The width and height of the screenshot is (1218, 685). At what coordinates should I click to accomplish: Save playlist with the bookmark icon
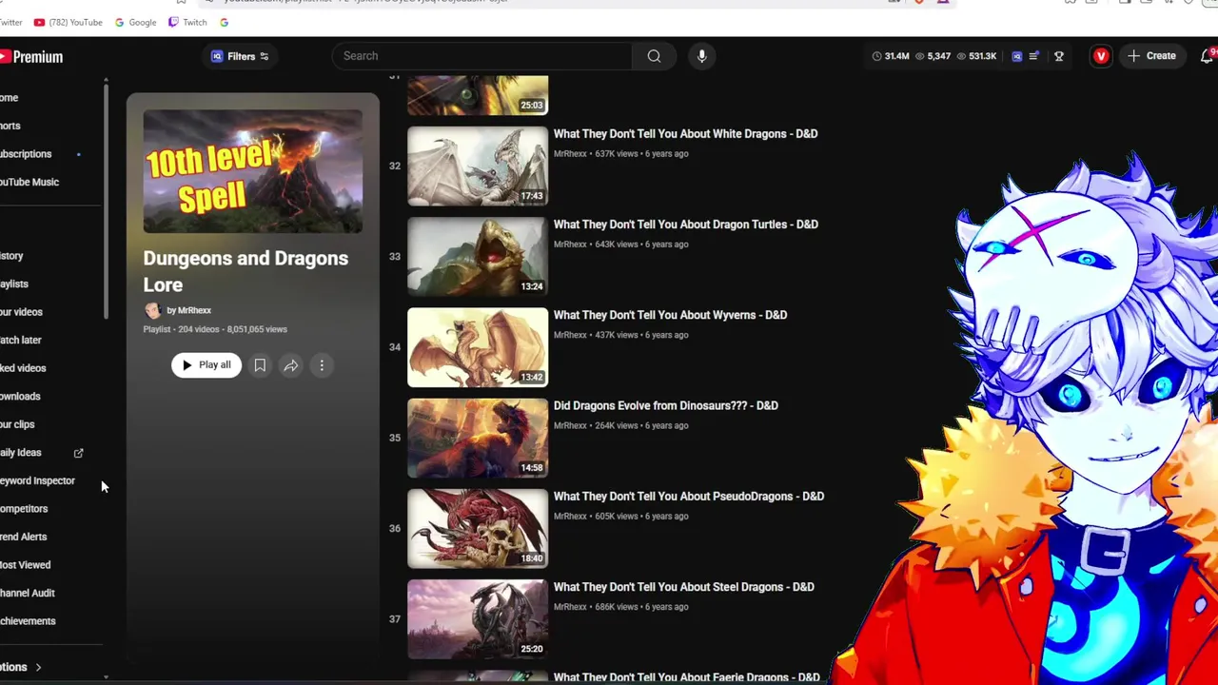point(260,365)
